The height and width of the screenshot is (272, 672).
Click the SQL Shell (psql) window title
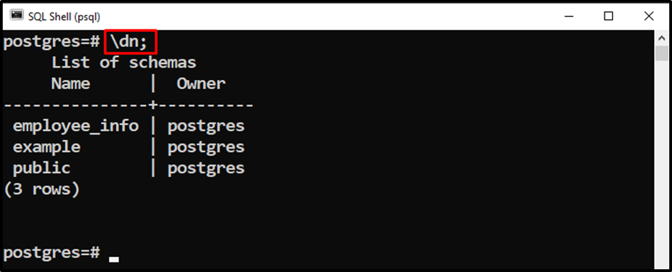pyautogui.click(x=64, y=16)
